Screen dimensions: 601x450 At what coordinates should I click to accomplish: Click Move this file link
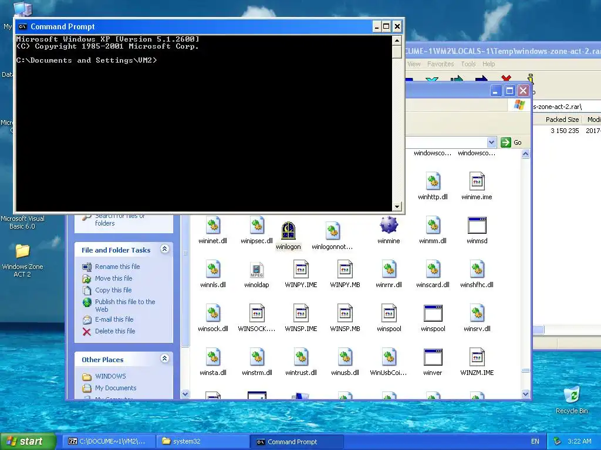pos(113,278)
